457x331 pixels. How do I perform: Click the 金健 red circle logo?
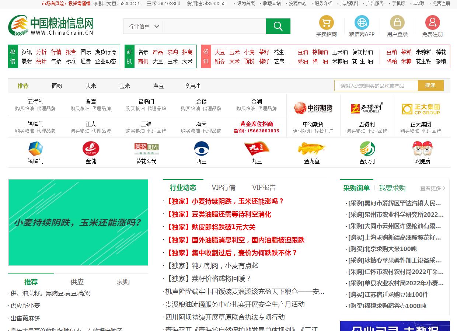tap(91, 149)
